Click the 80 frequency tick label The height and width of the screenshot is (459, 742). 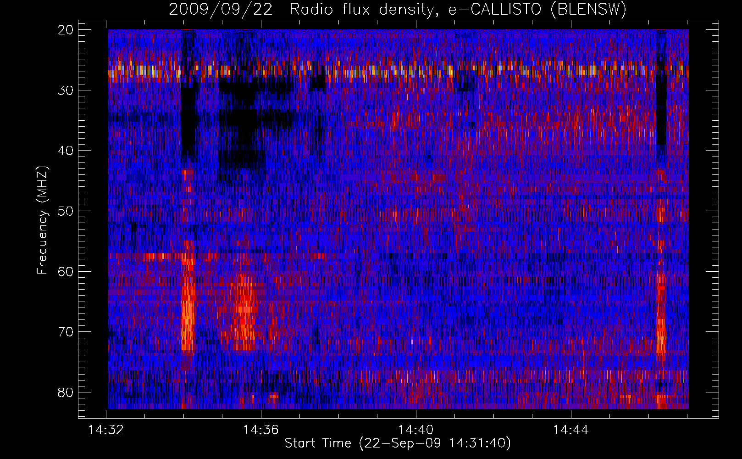tap(66, 392)
